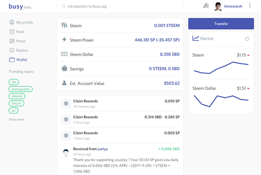This screenshot has height=175, width=261.
Task: Click the Transfer button
Action: [221, 24]
